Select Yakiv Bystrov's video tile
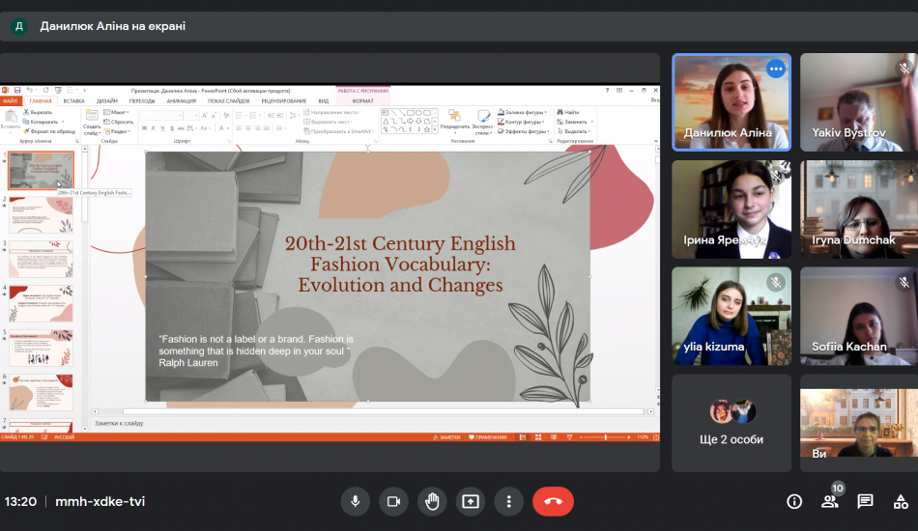918x531 pixels. (x=858, y=102)
